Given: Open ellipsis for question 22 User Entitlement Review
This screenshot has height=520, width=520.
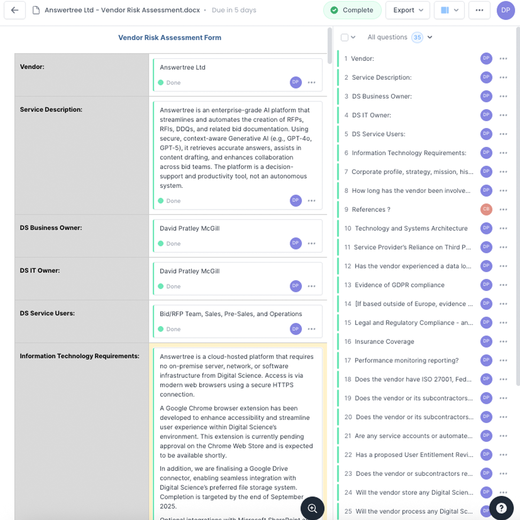Looking at the screenshot, I should tap(503, 455).
